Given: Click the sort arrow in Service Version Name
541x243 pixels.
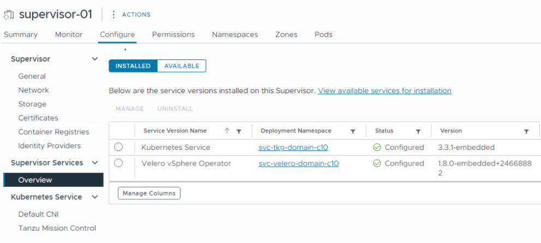Looking at the screenshot, I should click(x=227, y=131).
